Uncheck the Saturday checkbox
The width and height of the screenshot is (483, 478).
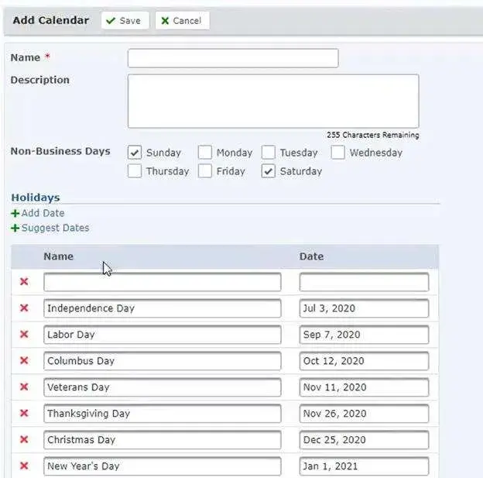tap(269, 171)
